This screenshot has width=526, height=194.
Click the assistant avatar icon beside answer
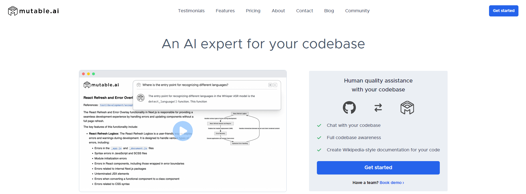[x=141, y=98]
